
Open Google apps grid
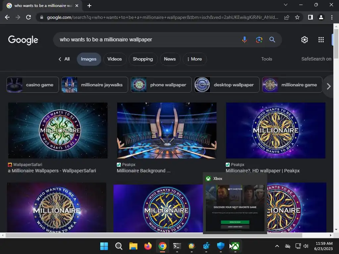pyautogui.click(x=321, y=40)
